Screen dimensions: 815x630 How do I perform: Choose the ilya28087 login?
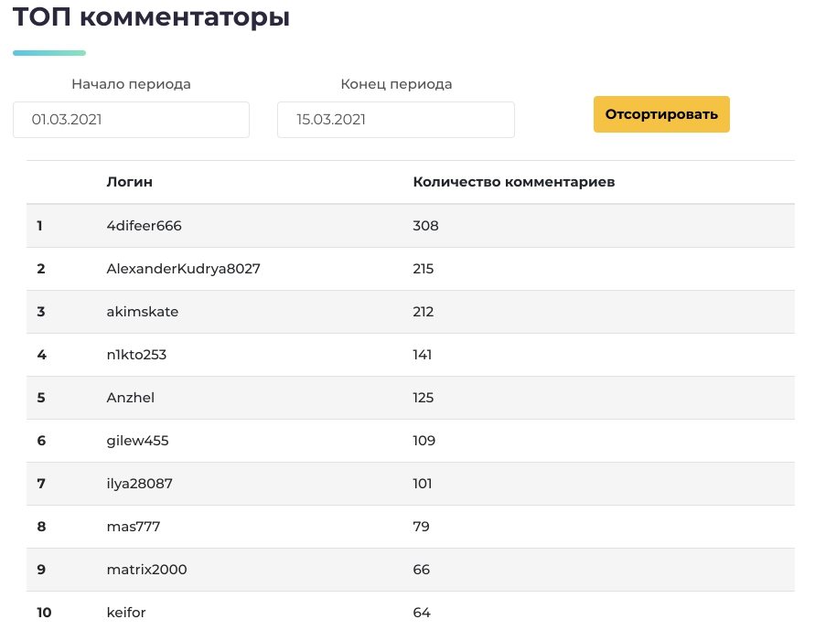pos(139,484)
